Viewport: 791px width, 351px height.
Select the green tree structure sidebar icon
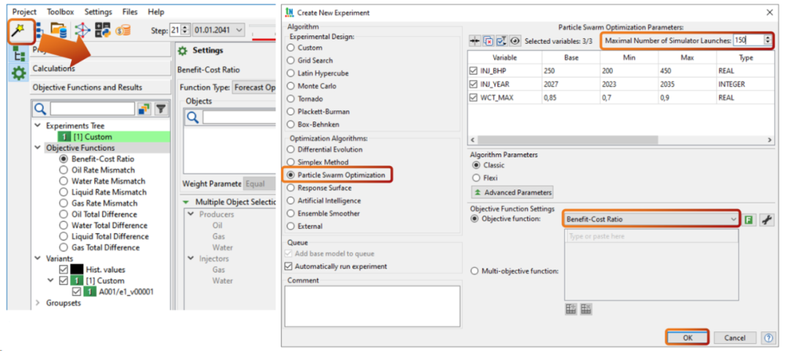19,54
